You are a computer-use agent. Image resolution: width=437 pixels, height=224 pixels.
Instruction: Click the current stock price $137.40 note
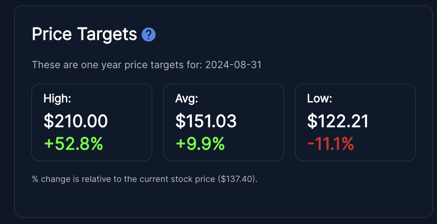(238, 179)
